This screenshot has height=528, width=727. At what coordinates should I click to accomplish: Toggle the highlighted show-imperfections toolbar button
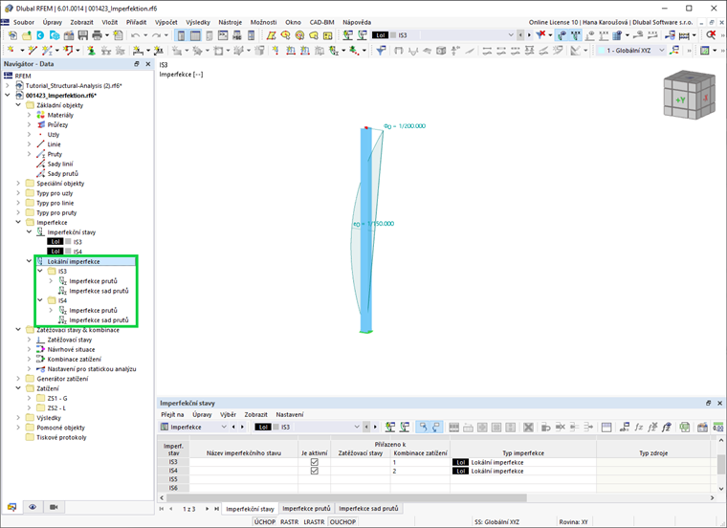[562, 35]
